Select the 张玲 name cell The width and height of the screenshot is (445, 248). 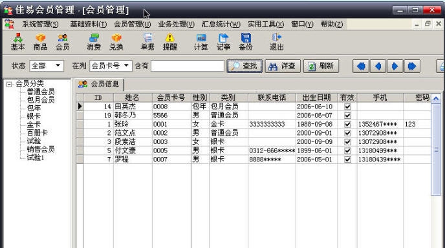click(x=133, y=124)
